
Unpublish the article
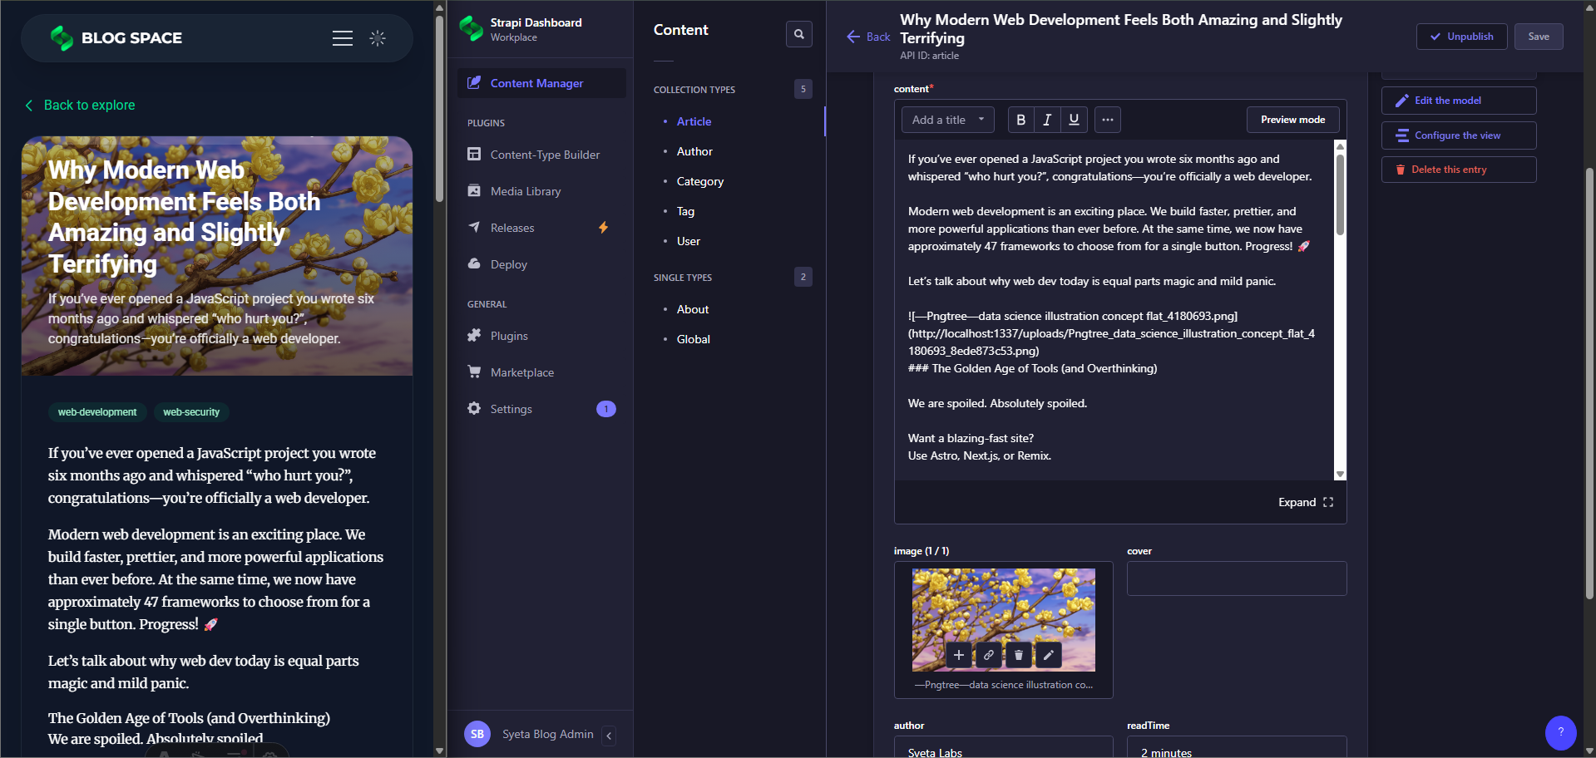1461,37
